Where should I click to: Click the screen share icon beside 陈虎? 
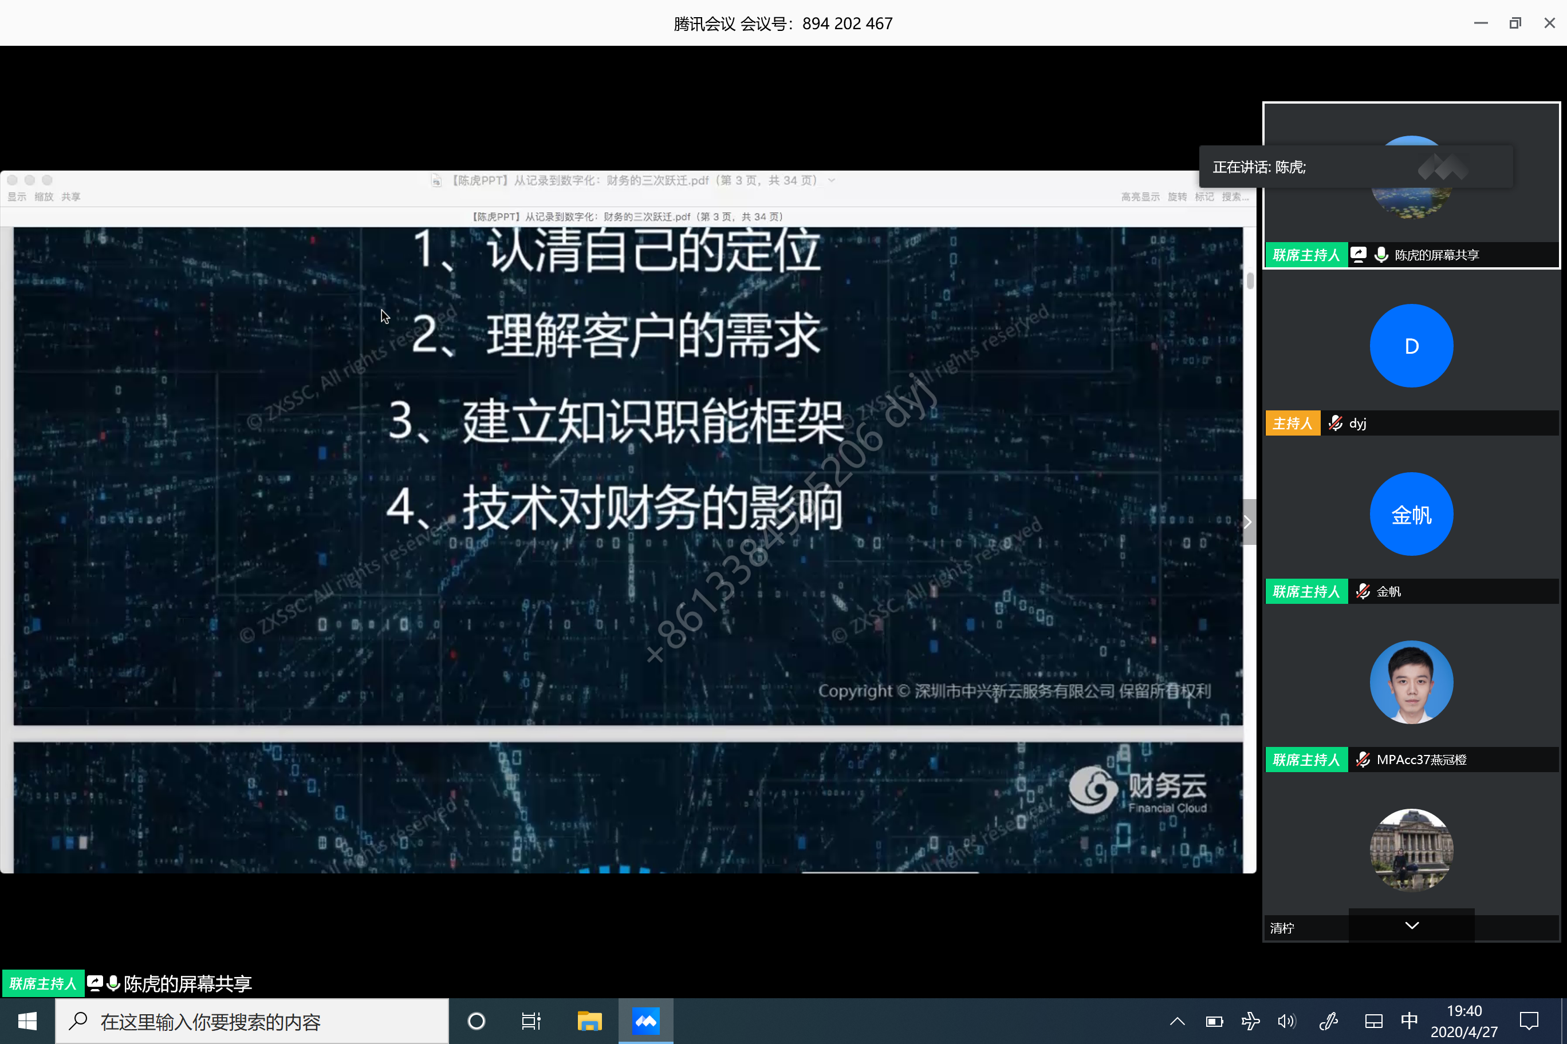[x=1358, y=255]
